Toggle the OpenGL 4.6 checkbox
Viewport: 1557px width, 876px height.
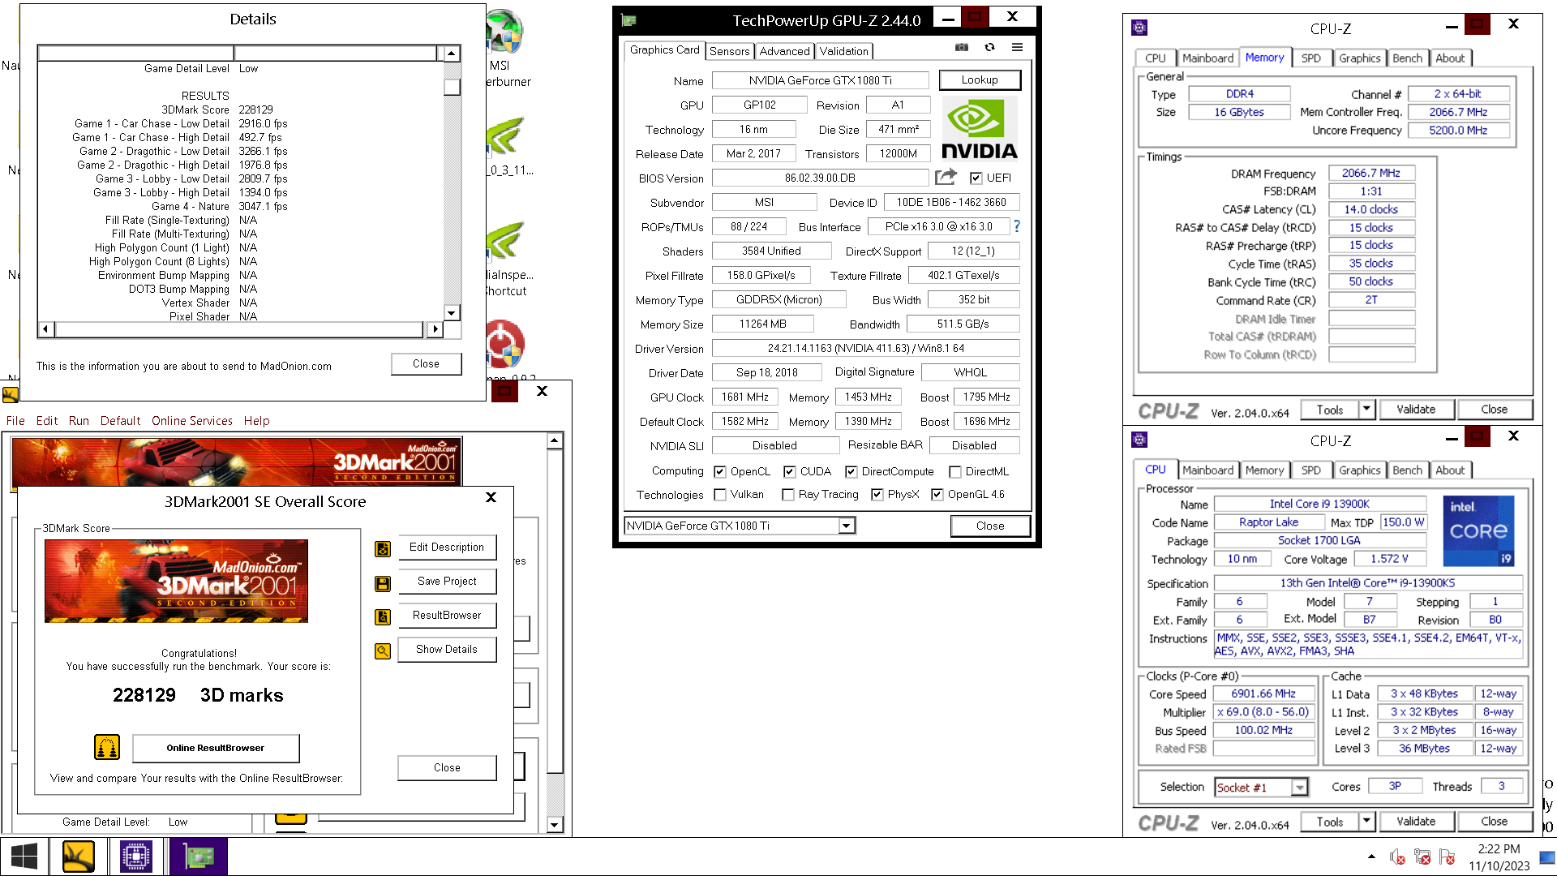[x=937, y=495]
